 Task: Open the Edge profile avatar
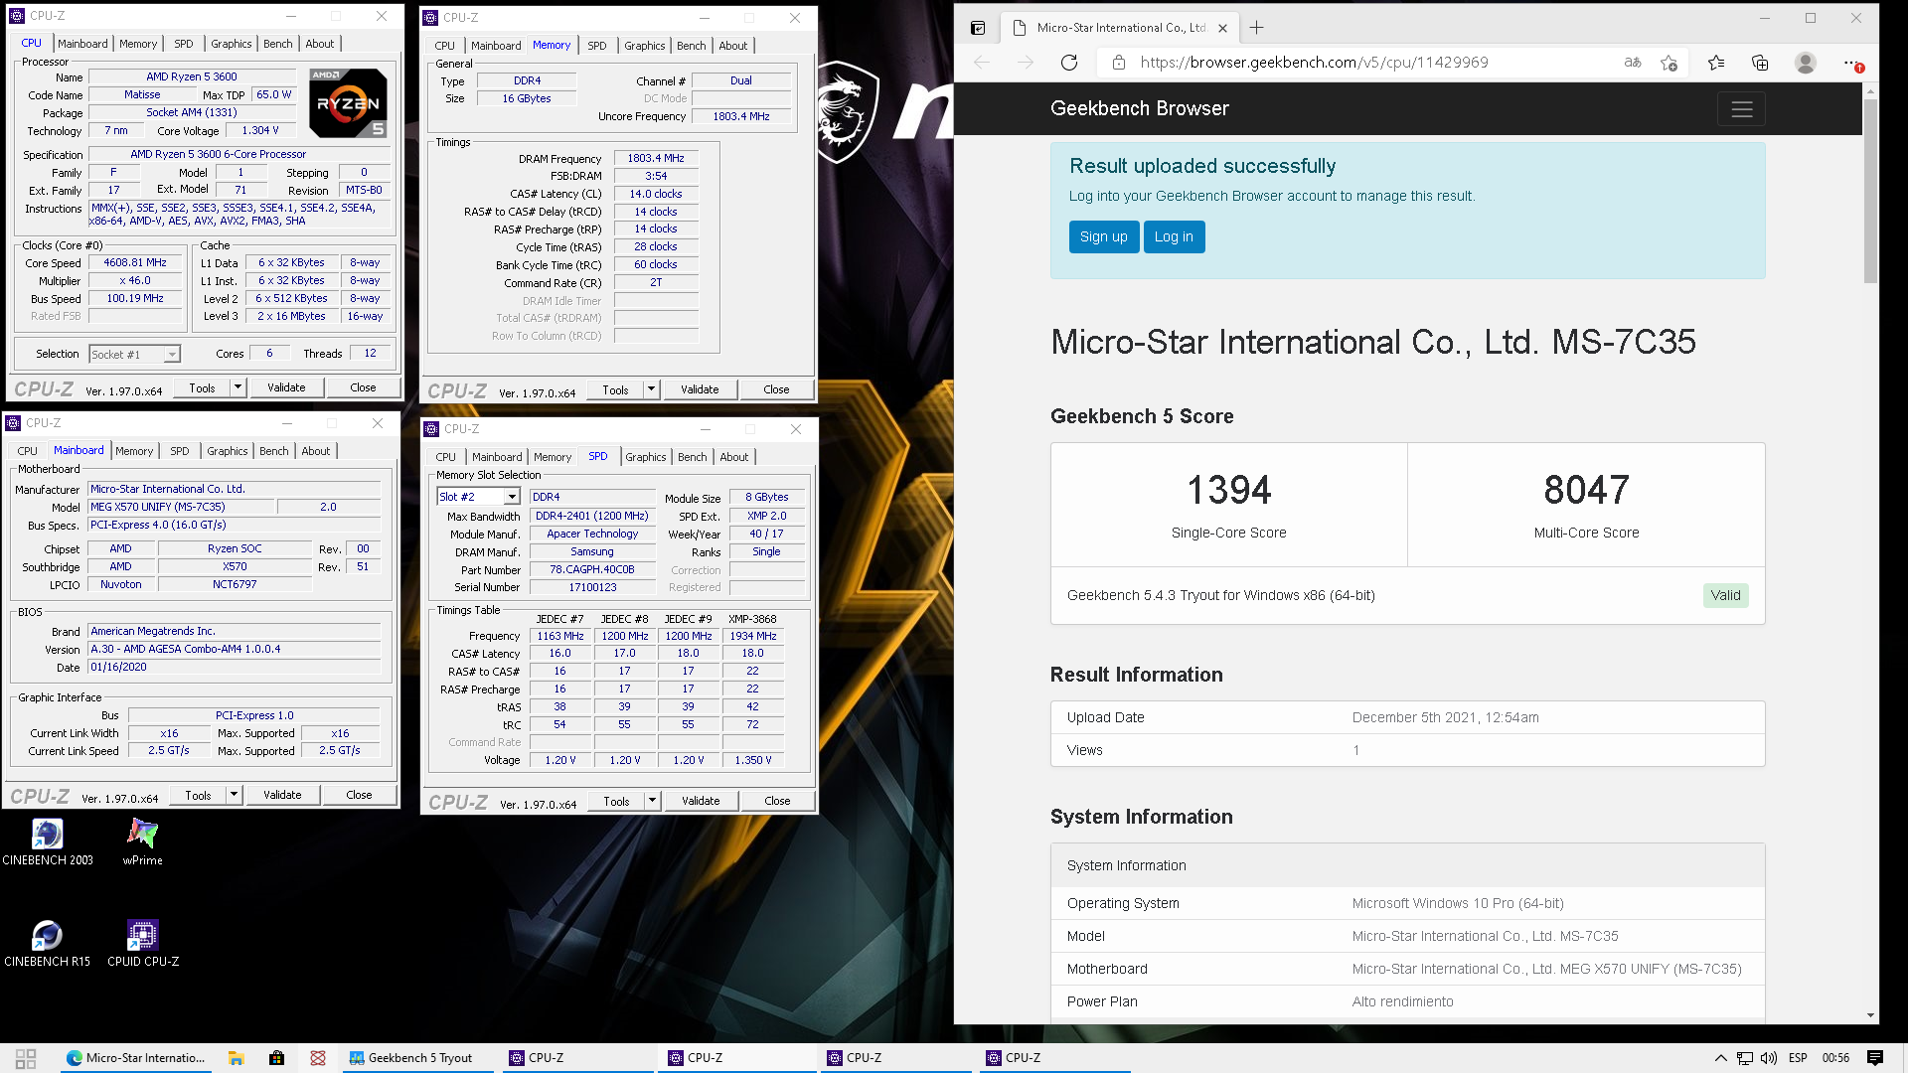click(x=1806, y=63)
